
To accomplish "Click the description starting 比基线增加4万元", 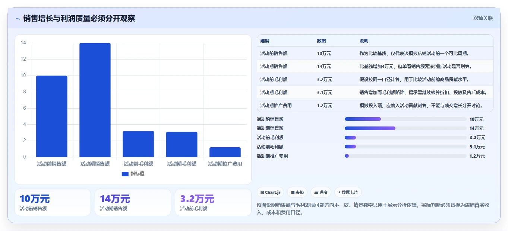I will pyautogui.click(x=416, y=67).
